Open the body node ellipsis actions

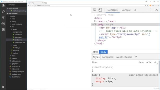point(92,24)
